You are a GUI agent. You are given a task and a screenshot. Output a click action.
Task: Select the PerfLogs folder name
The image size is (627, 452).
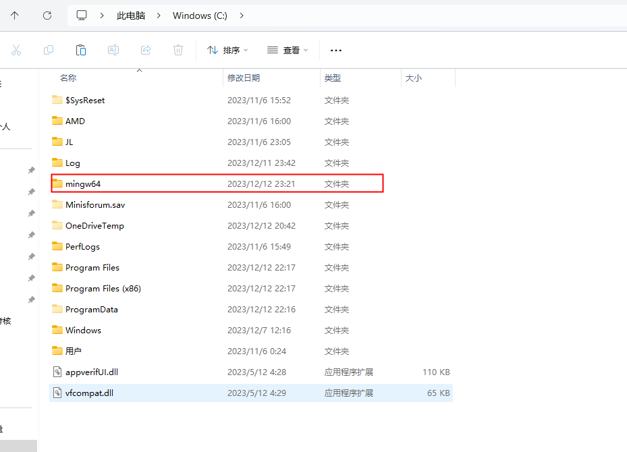(x=83, y=247)
